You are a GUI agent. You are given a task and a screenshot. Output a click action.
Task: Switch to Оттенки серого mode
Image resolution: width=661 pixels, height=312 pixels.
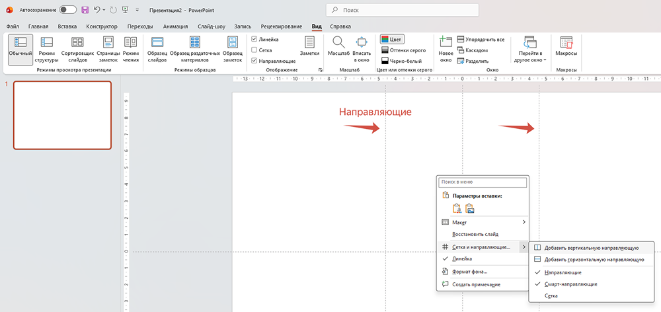[x=403, y=50]
